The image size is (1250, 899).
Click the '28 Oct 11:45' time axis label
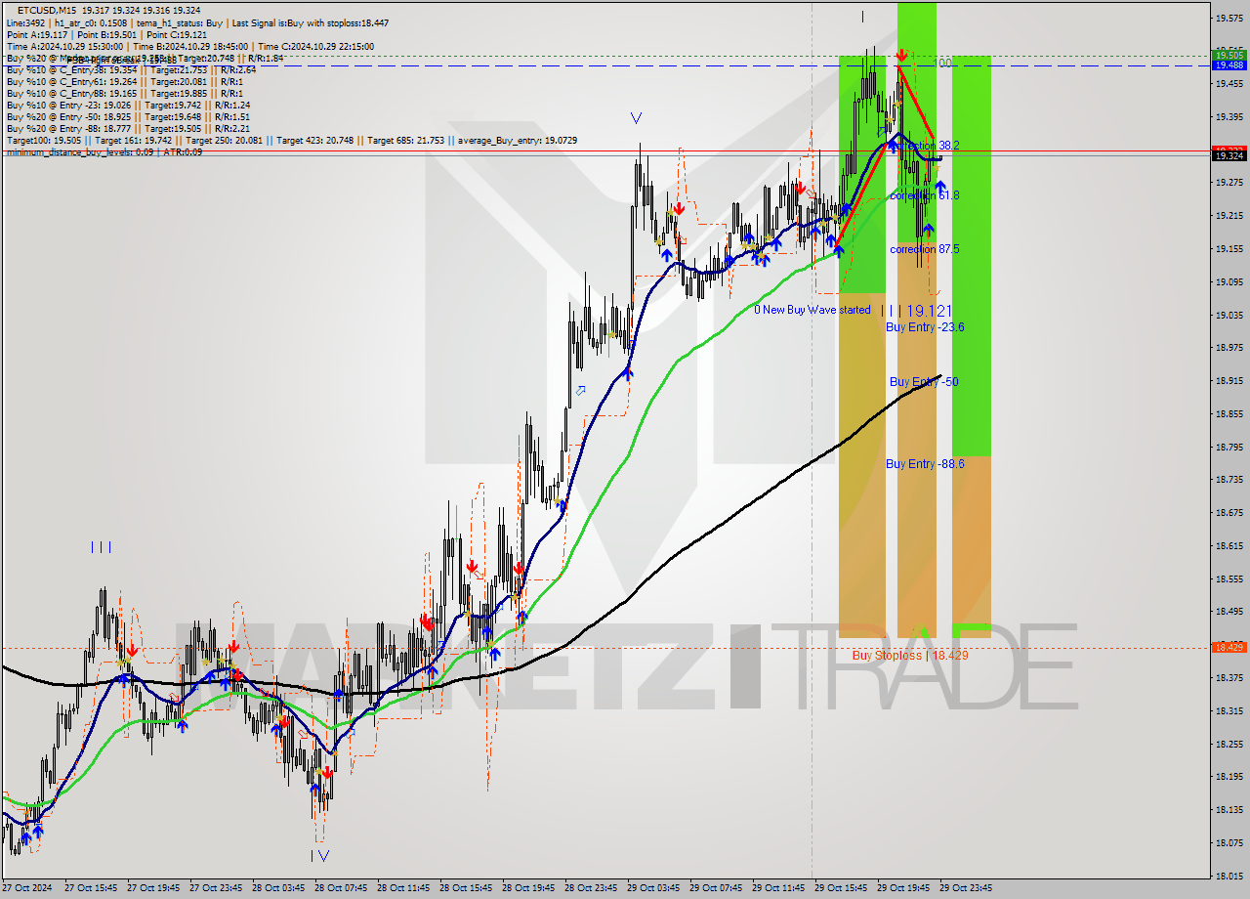pos(403,888)
